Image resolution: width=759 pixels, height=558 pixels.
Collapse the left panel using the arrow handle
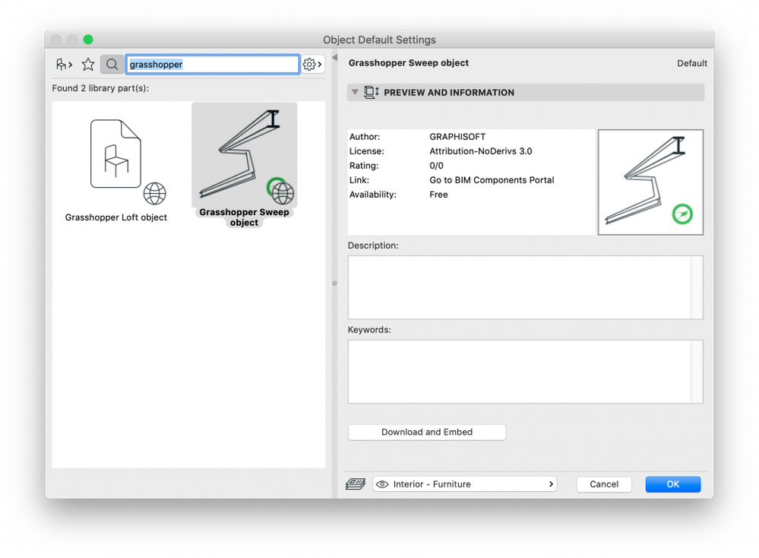point(334,57)
